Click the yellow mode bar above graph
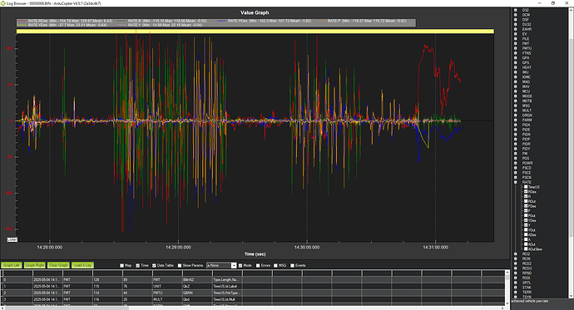 point(255,32)
